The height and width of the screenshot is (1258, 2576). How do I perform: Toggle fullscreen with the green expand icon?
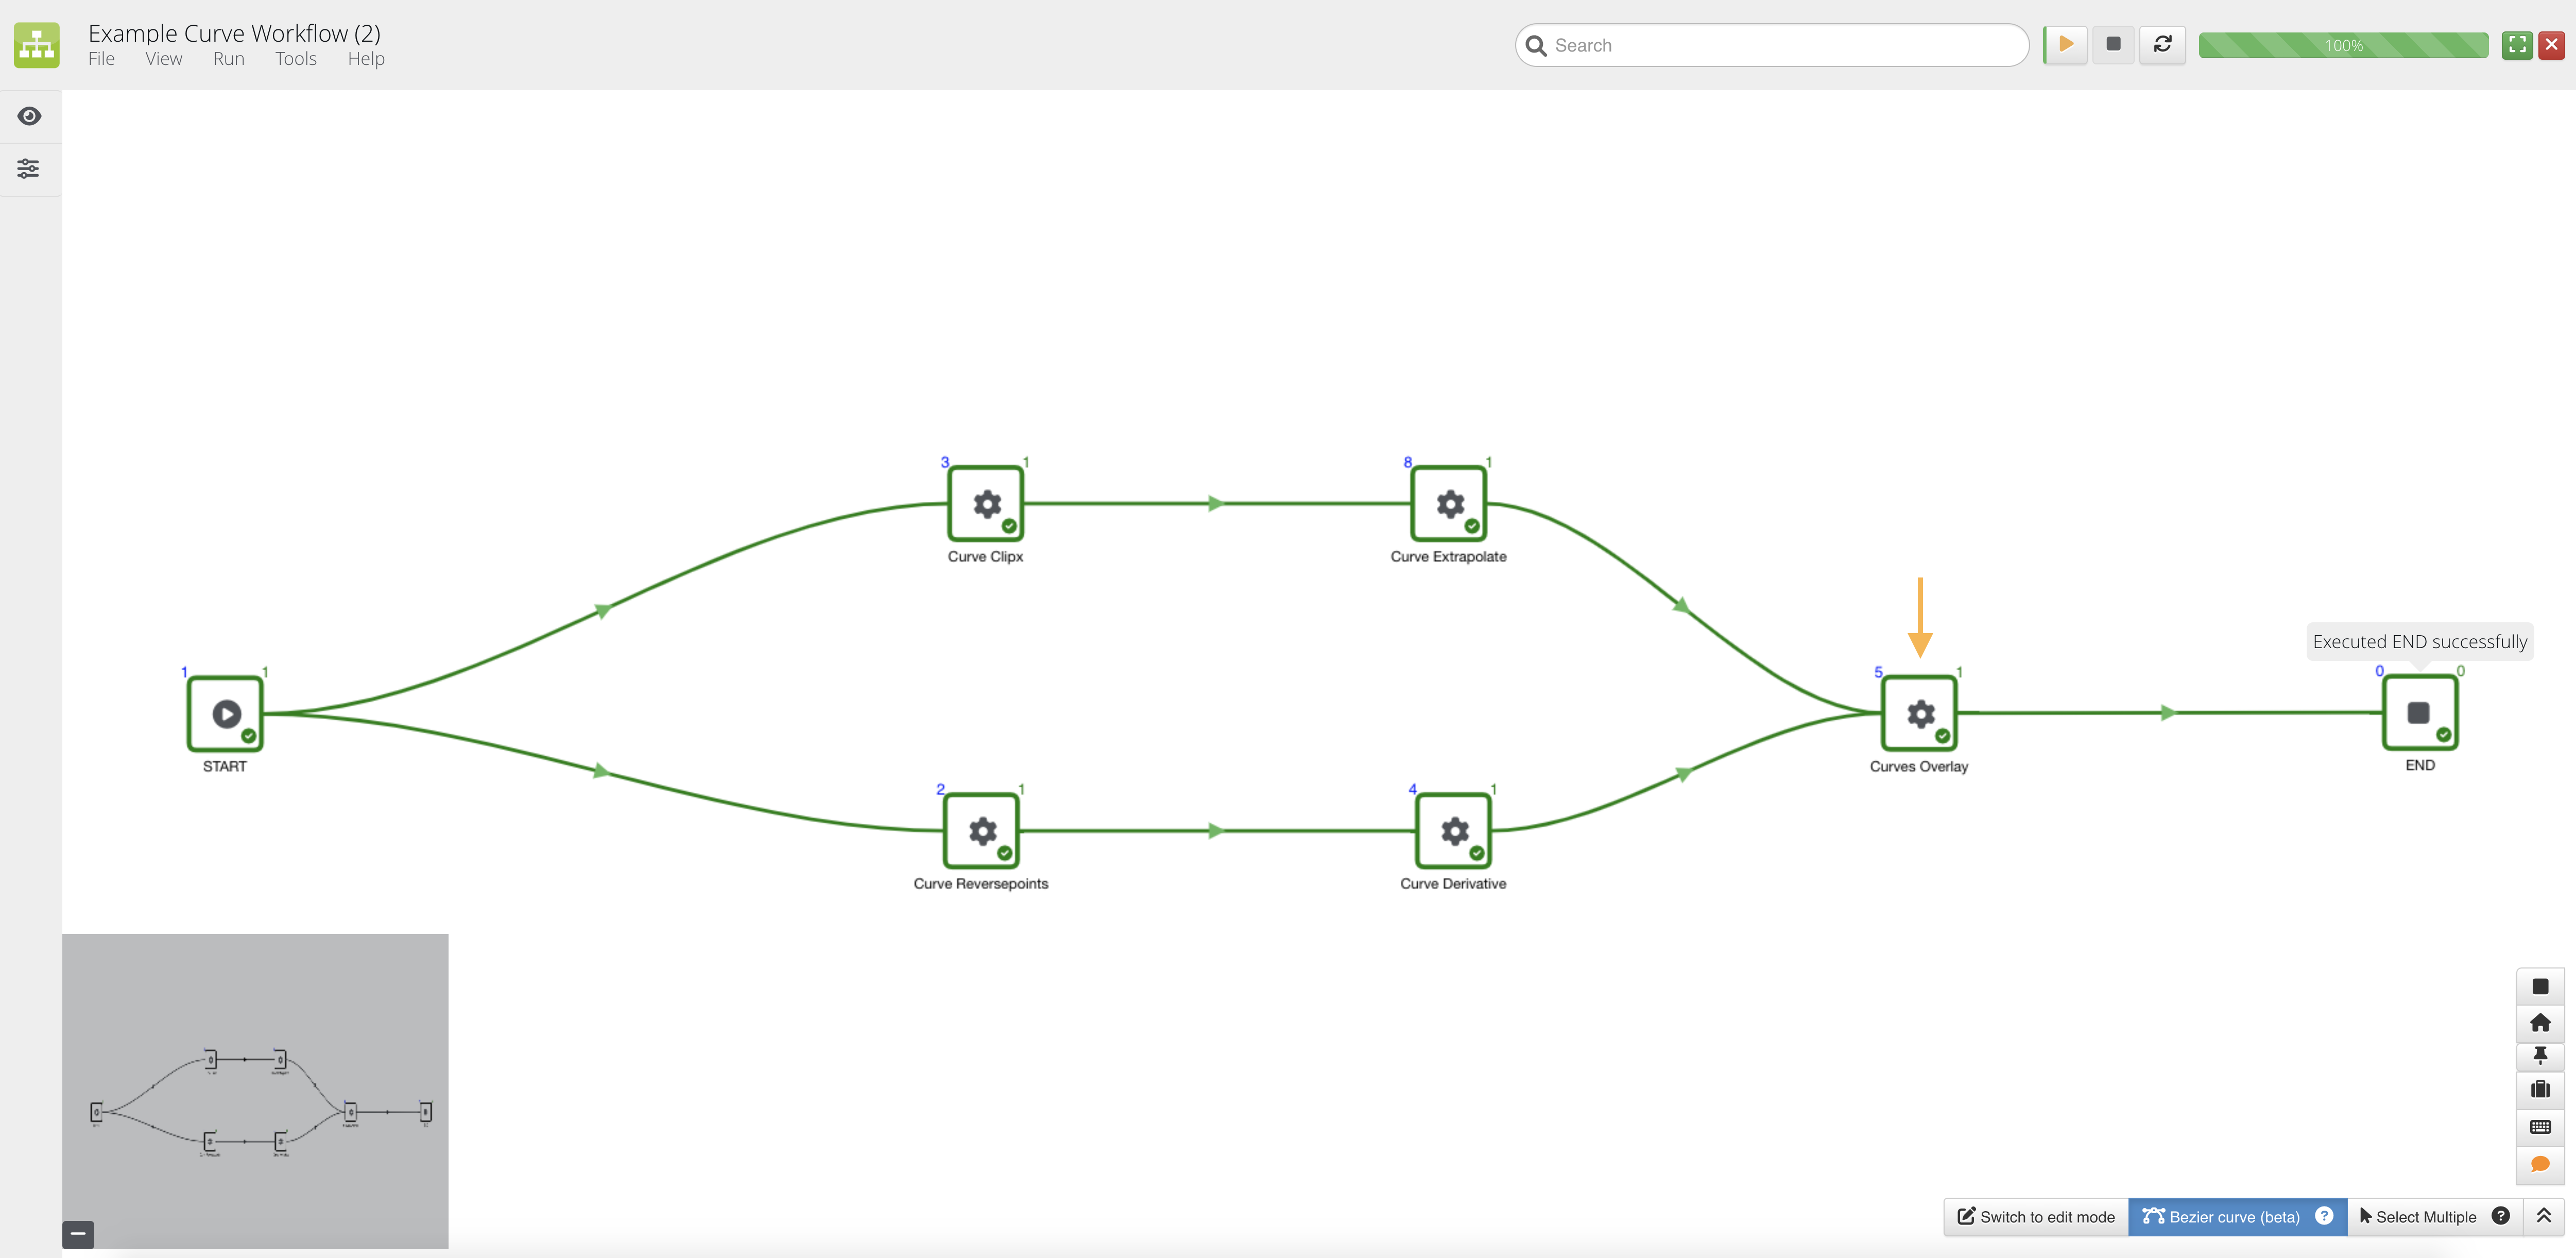[x=2517, y=45]
